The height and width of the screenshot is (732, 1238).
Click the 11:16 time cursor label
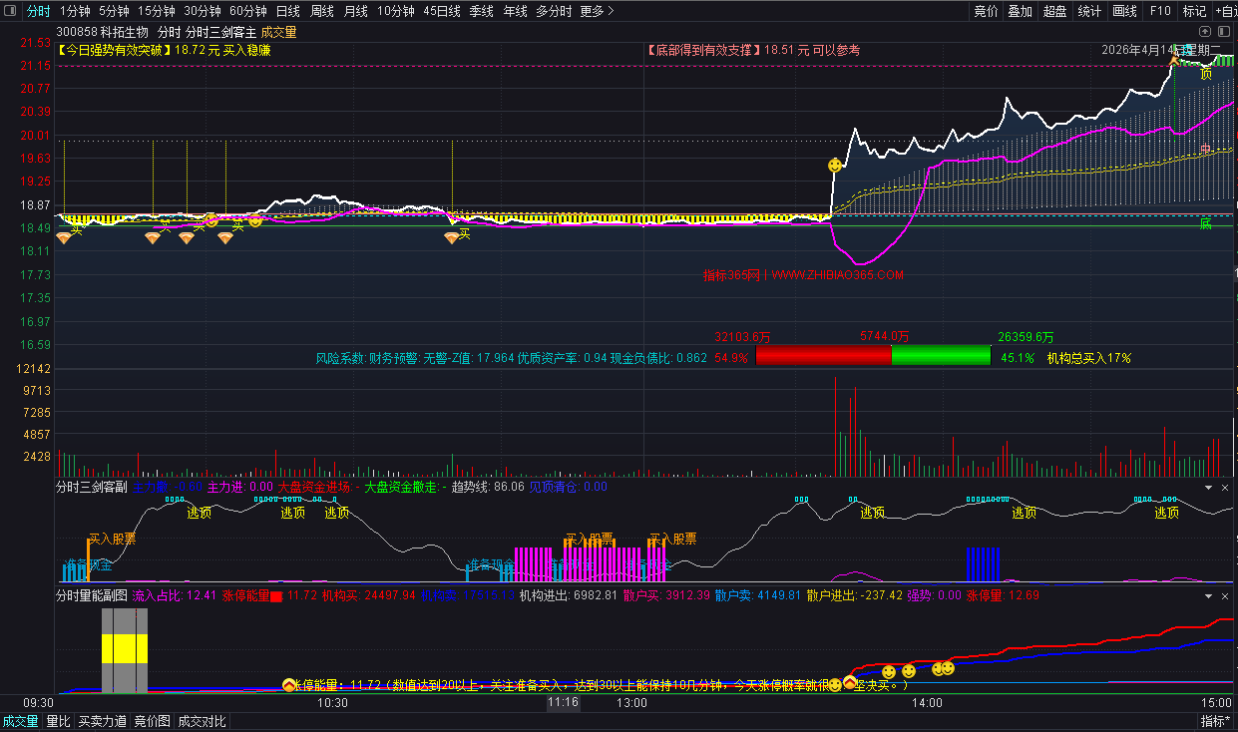(563, 702)
